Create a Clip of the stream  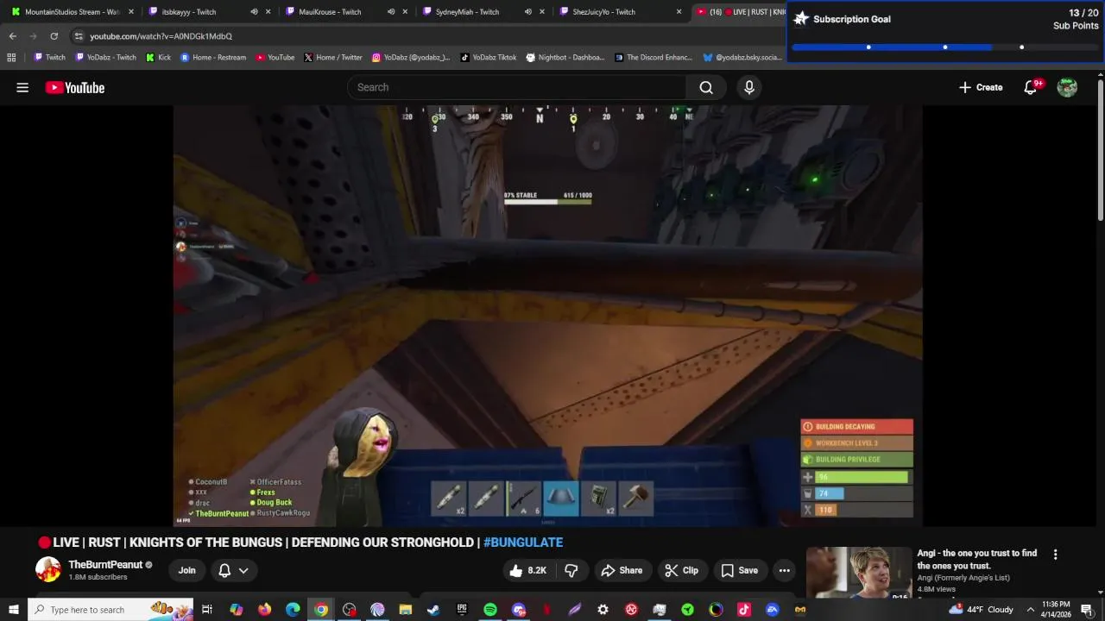tap(681, 570)
